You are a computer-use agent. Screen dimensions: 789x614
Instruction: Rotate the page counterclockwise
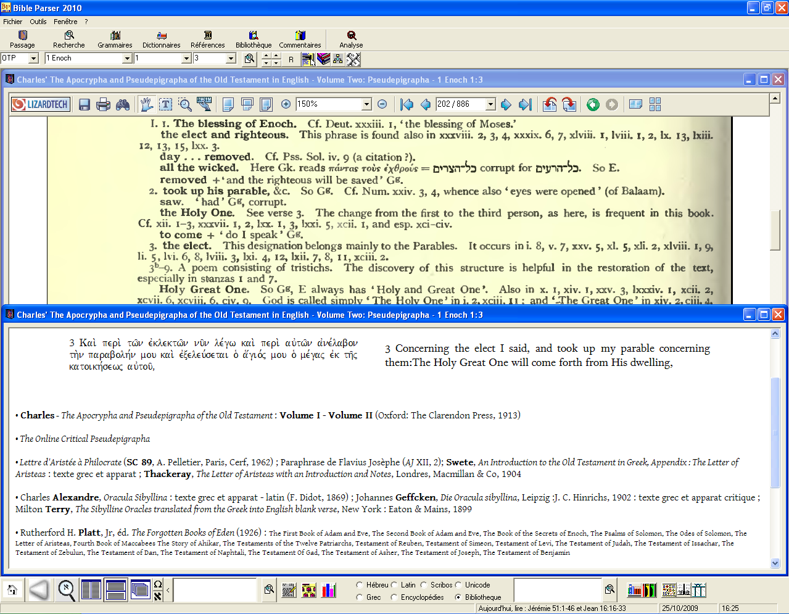pyautogui.click(x=550, y=104)
